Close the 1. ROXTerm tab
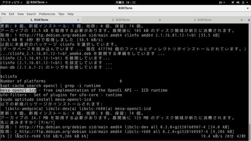Image resolution: width=251 pixels, height=141 pixels. click(x=78, y=20)
